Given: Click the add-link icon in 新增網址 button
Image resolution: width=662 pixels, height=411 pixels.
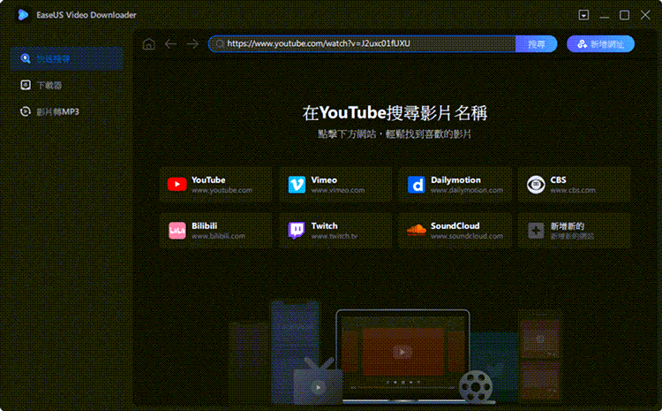Looking at the screenshot, I should tap(583, 44).
